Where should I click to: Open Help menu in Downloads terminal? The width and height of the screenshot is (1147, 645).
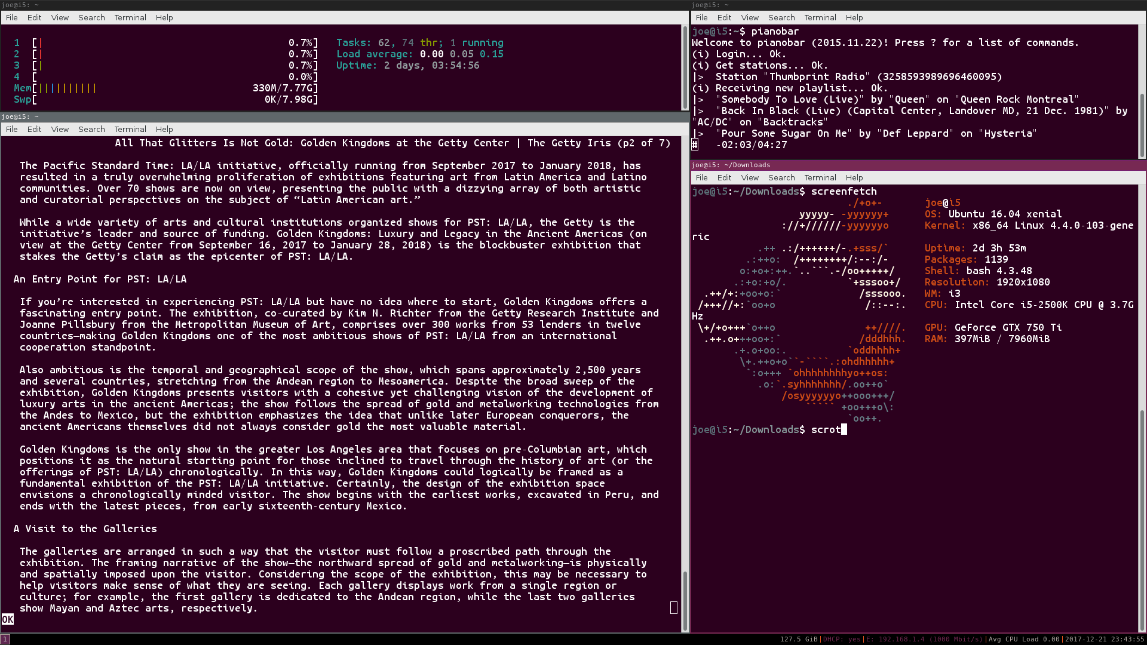pos(854,177)
